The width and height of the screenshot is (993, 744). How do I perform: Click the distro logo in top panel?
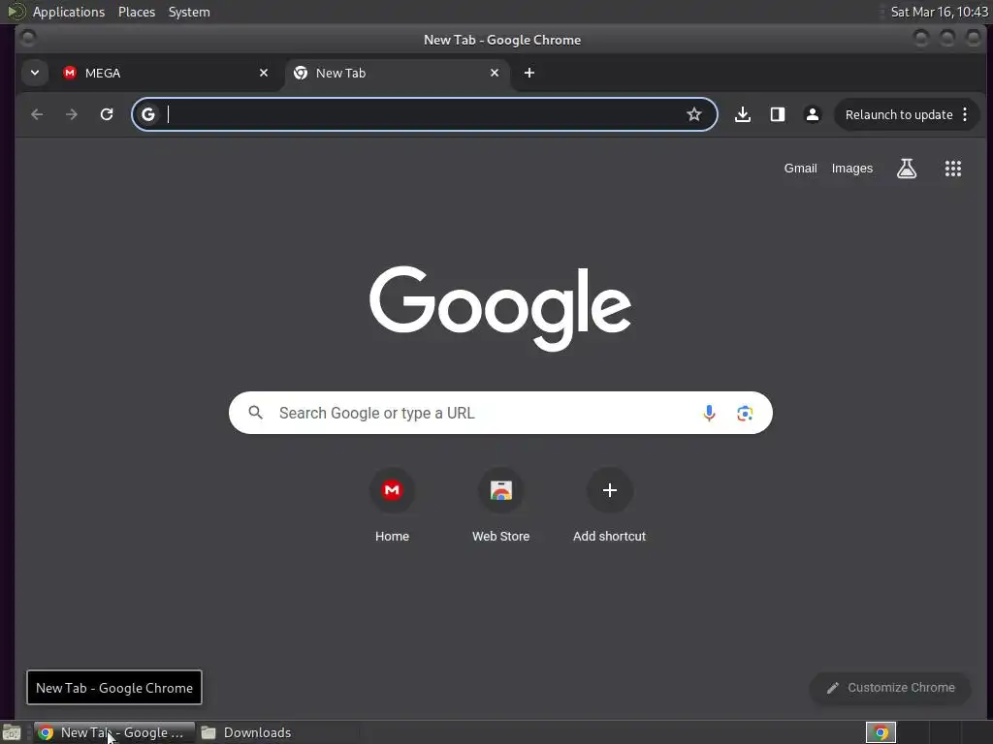pos(16,12)
